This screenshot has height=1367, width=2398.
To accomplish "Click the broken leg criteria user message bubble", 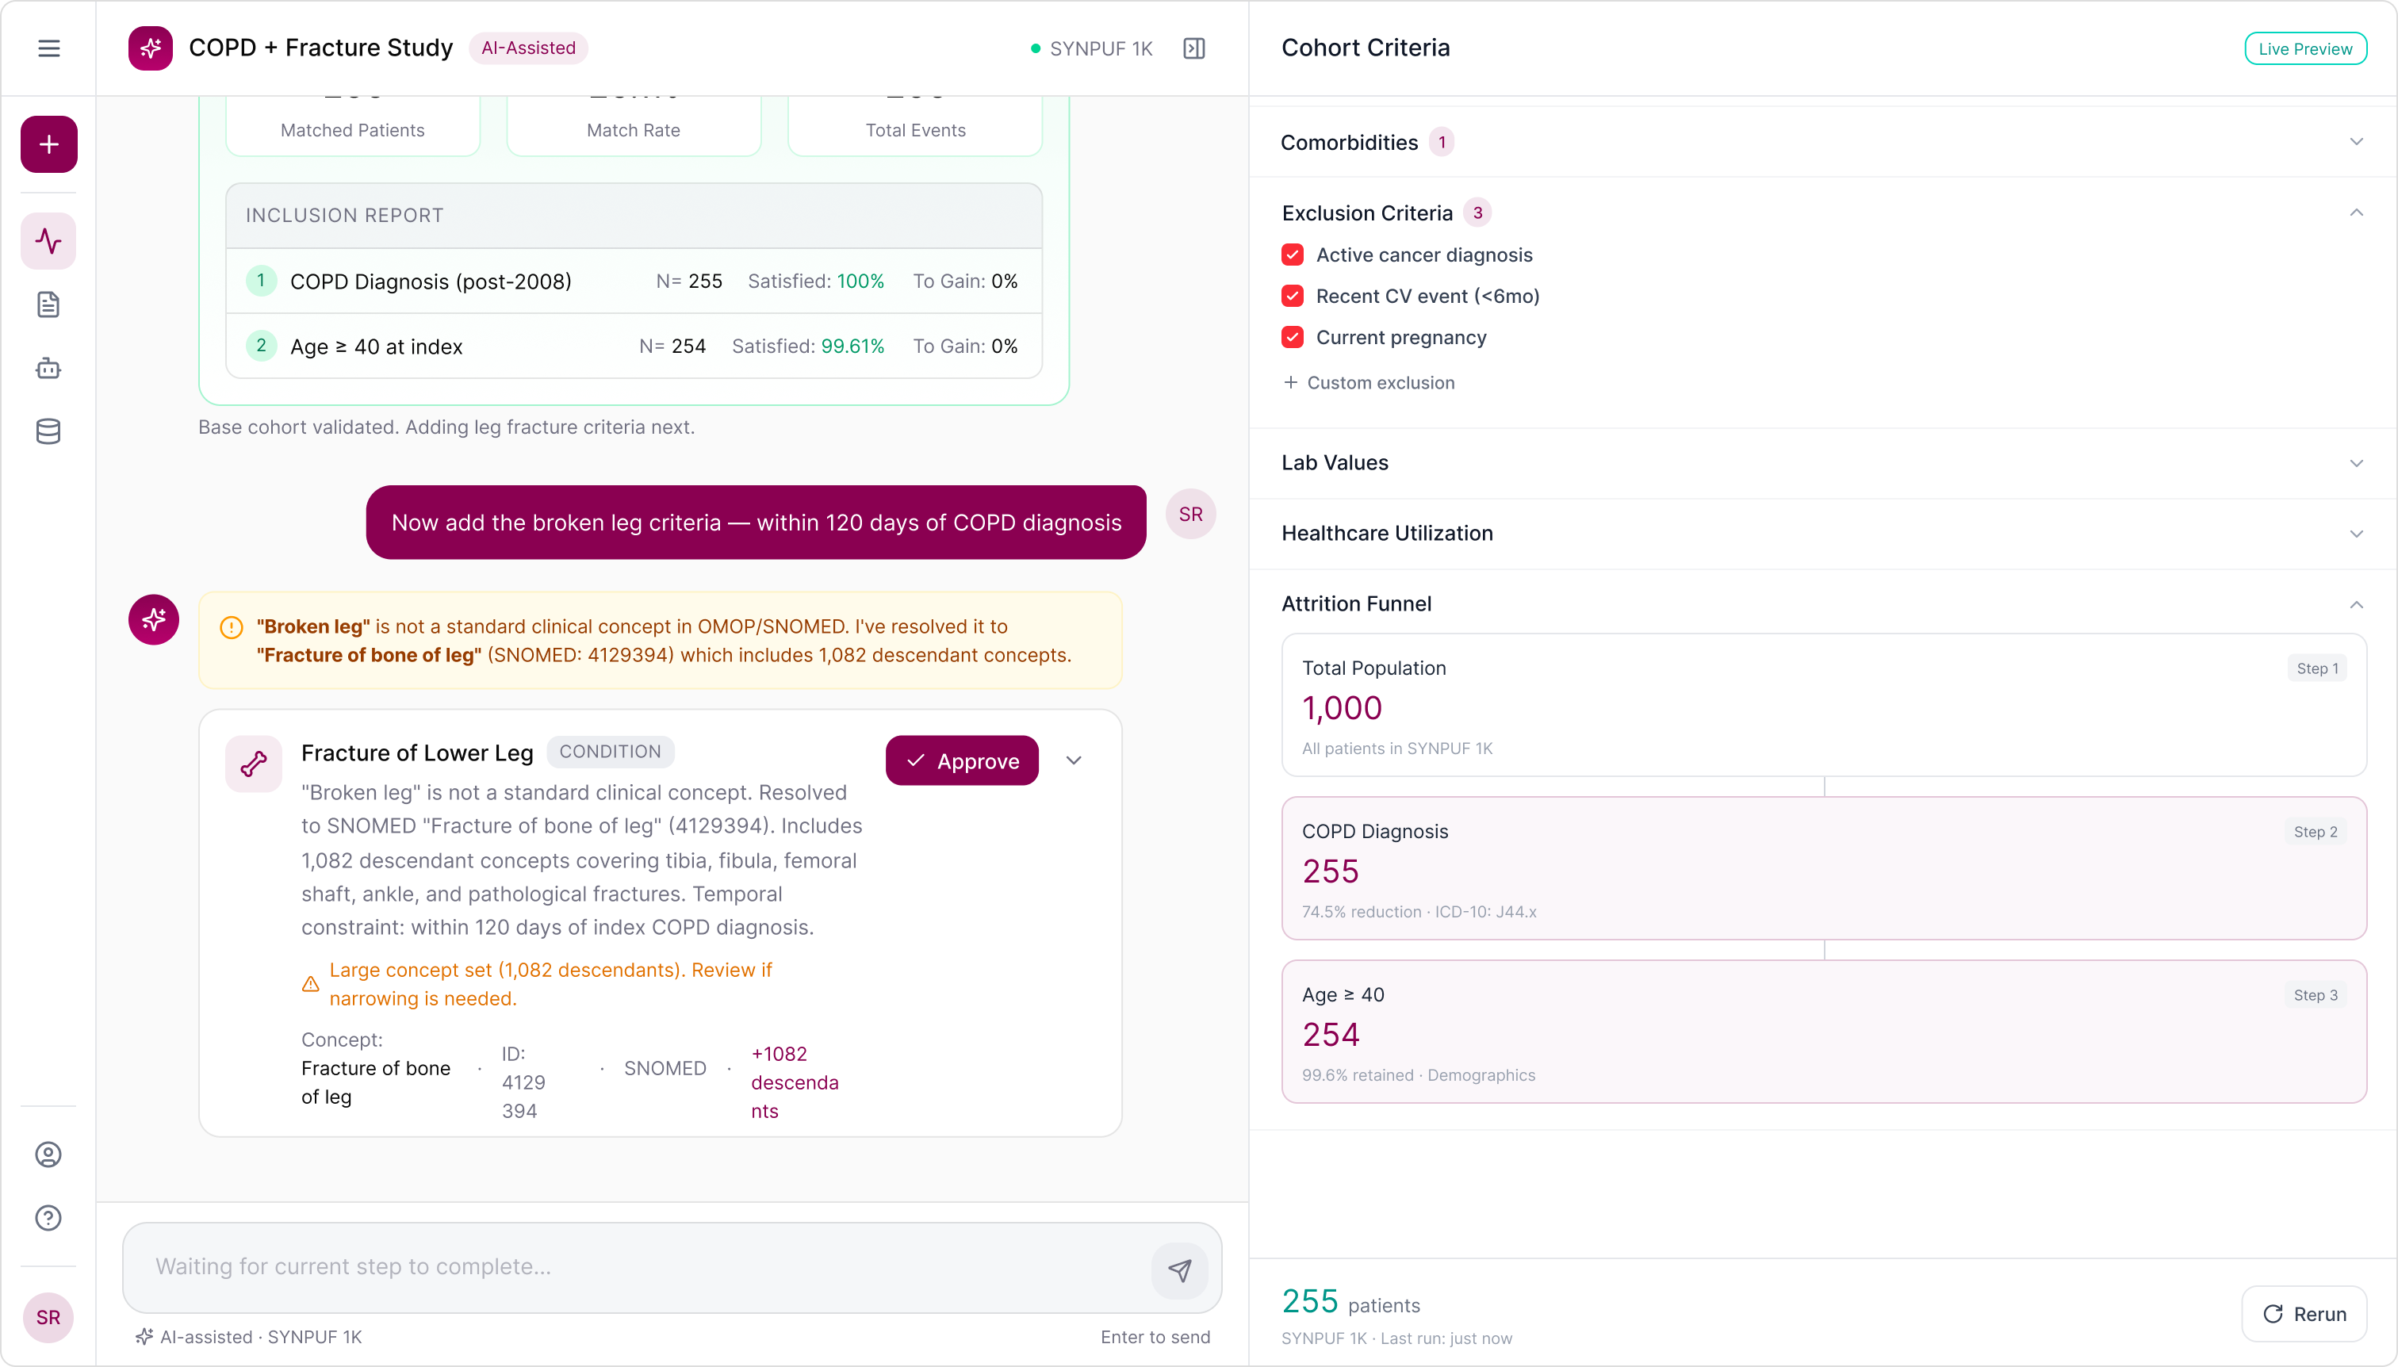I will 756,523.
